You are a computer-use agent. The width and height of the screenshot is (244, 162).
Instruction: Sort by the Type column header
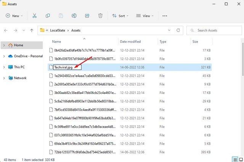point(163,41)
